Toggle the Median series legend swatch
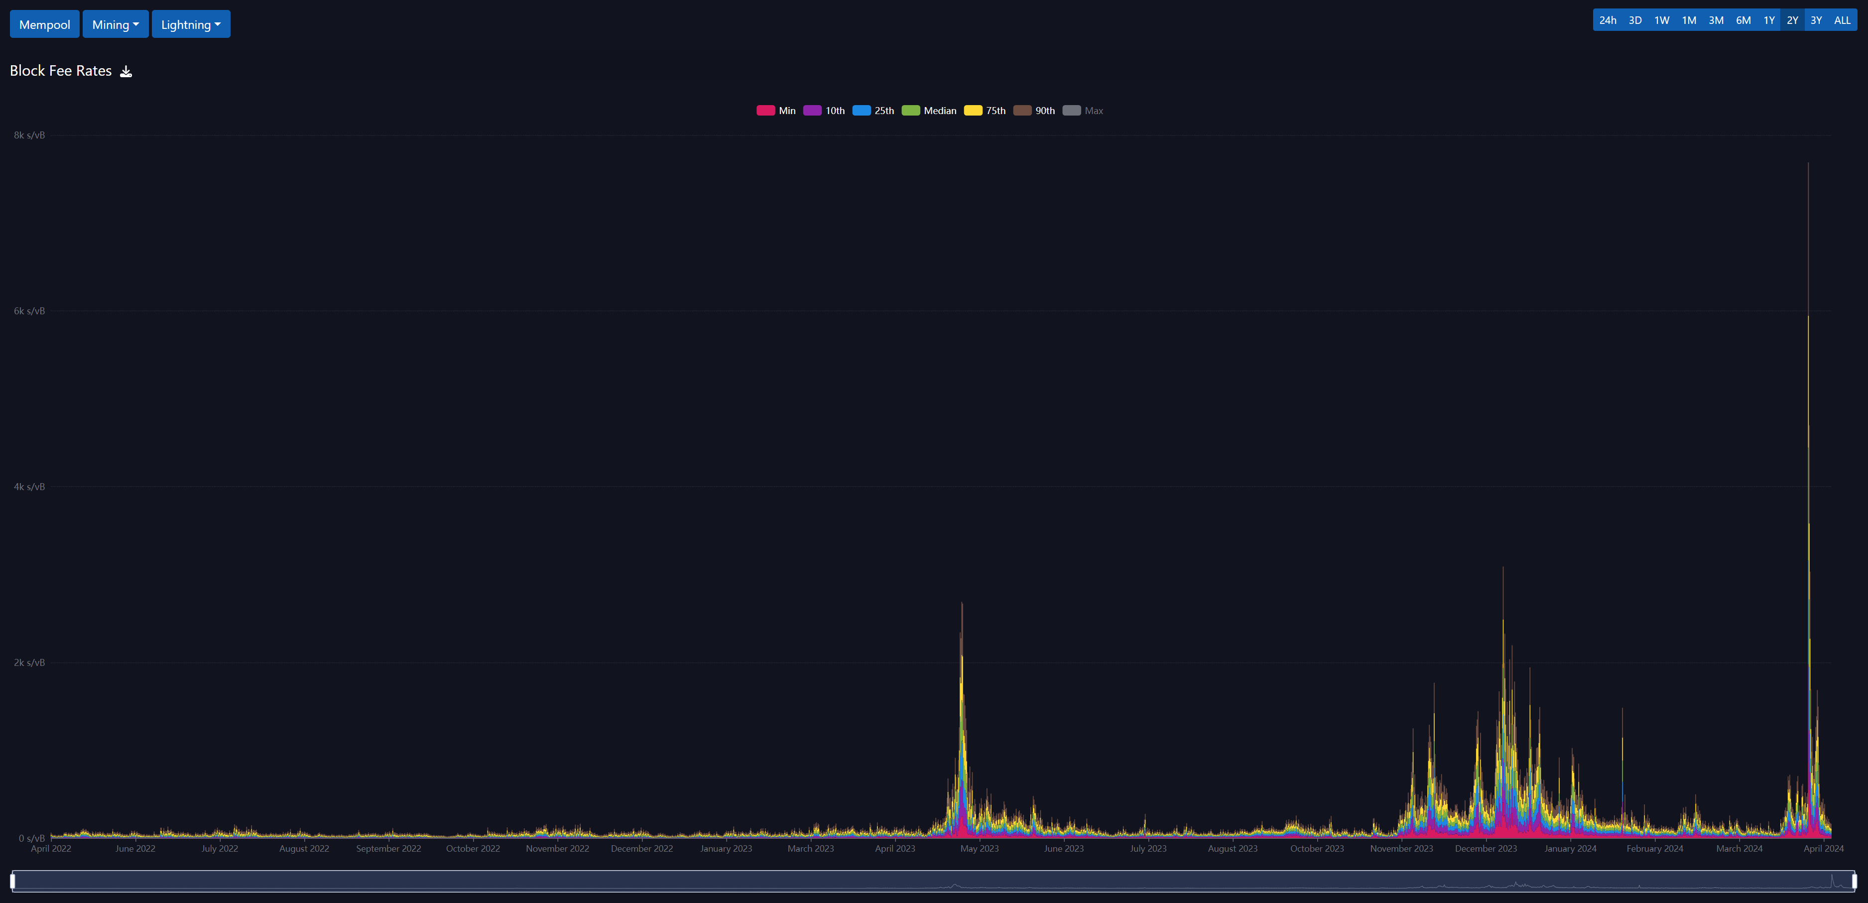 [x=911, y=110]
